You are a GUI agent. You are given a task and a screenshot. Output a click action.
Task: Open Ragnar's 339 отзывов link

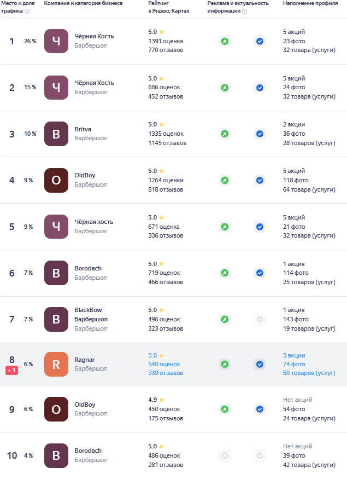(x=166, y=373)
